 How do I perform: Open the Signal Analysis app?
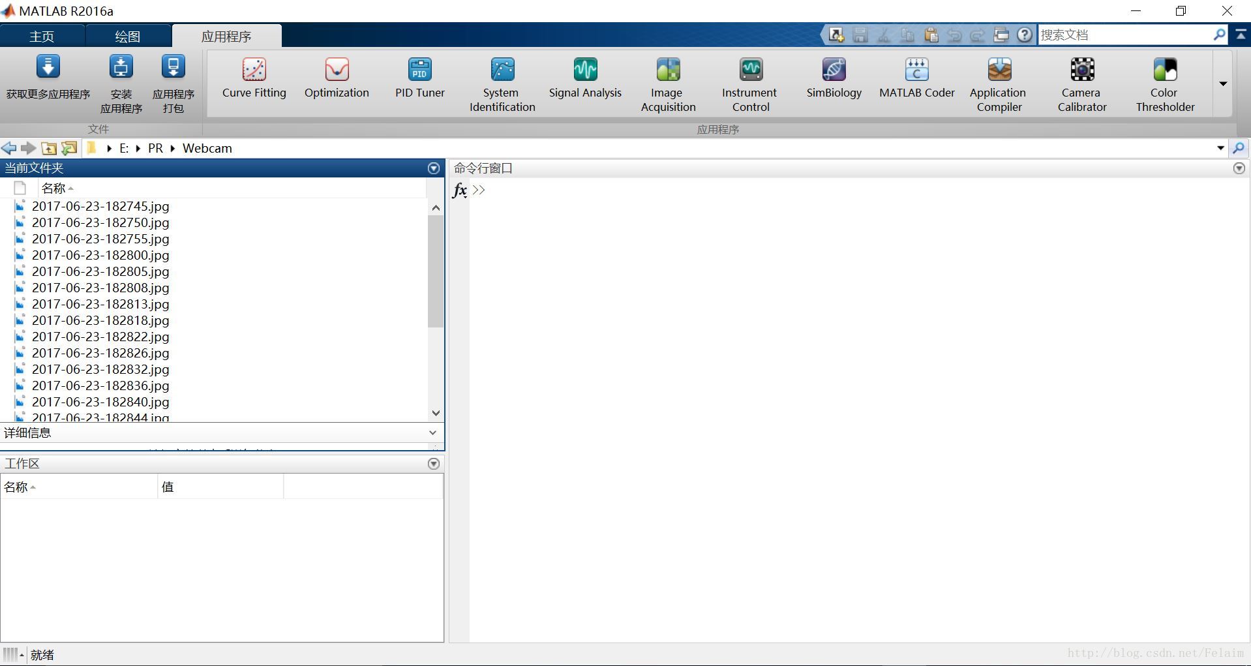(x=585, y=80)
